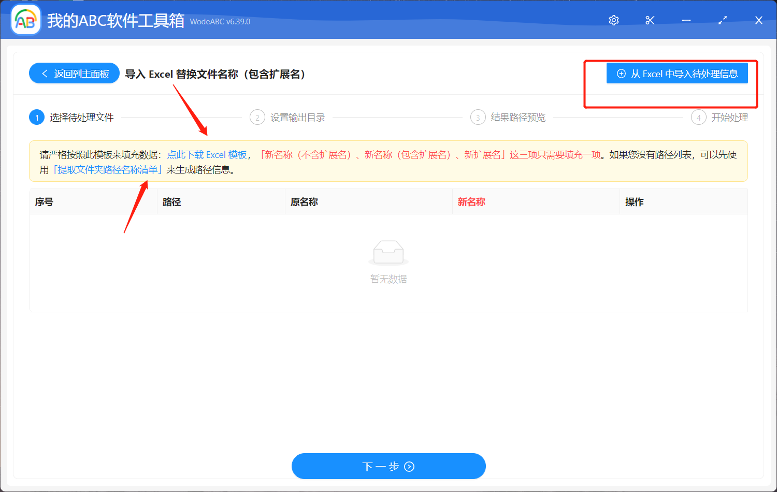
Task: Click the circled arrow icon inside 下一步 button
Action: [x=409, y=466]
